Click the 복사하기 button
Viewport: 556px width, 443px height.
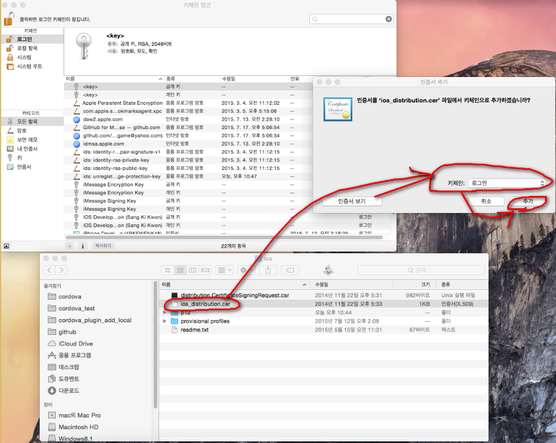pyautogui.click(x=103, y=246)
